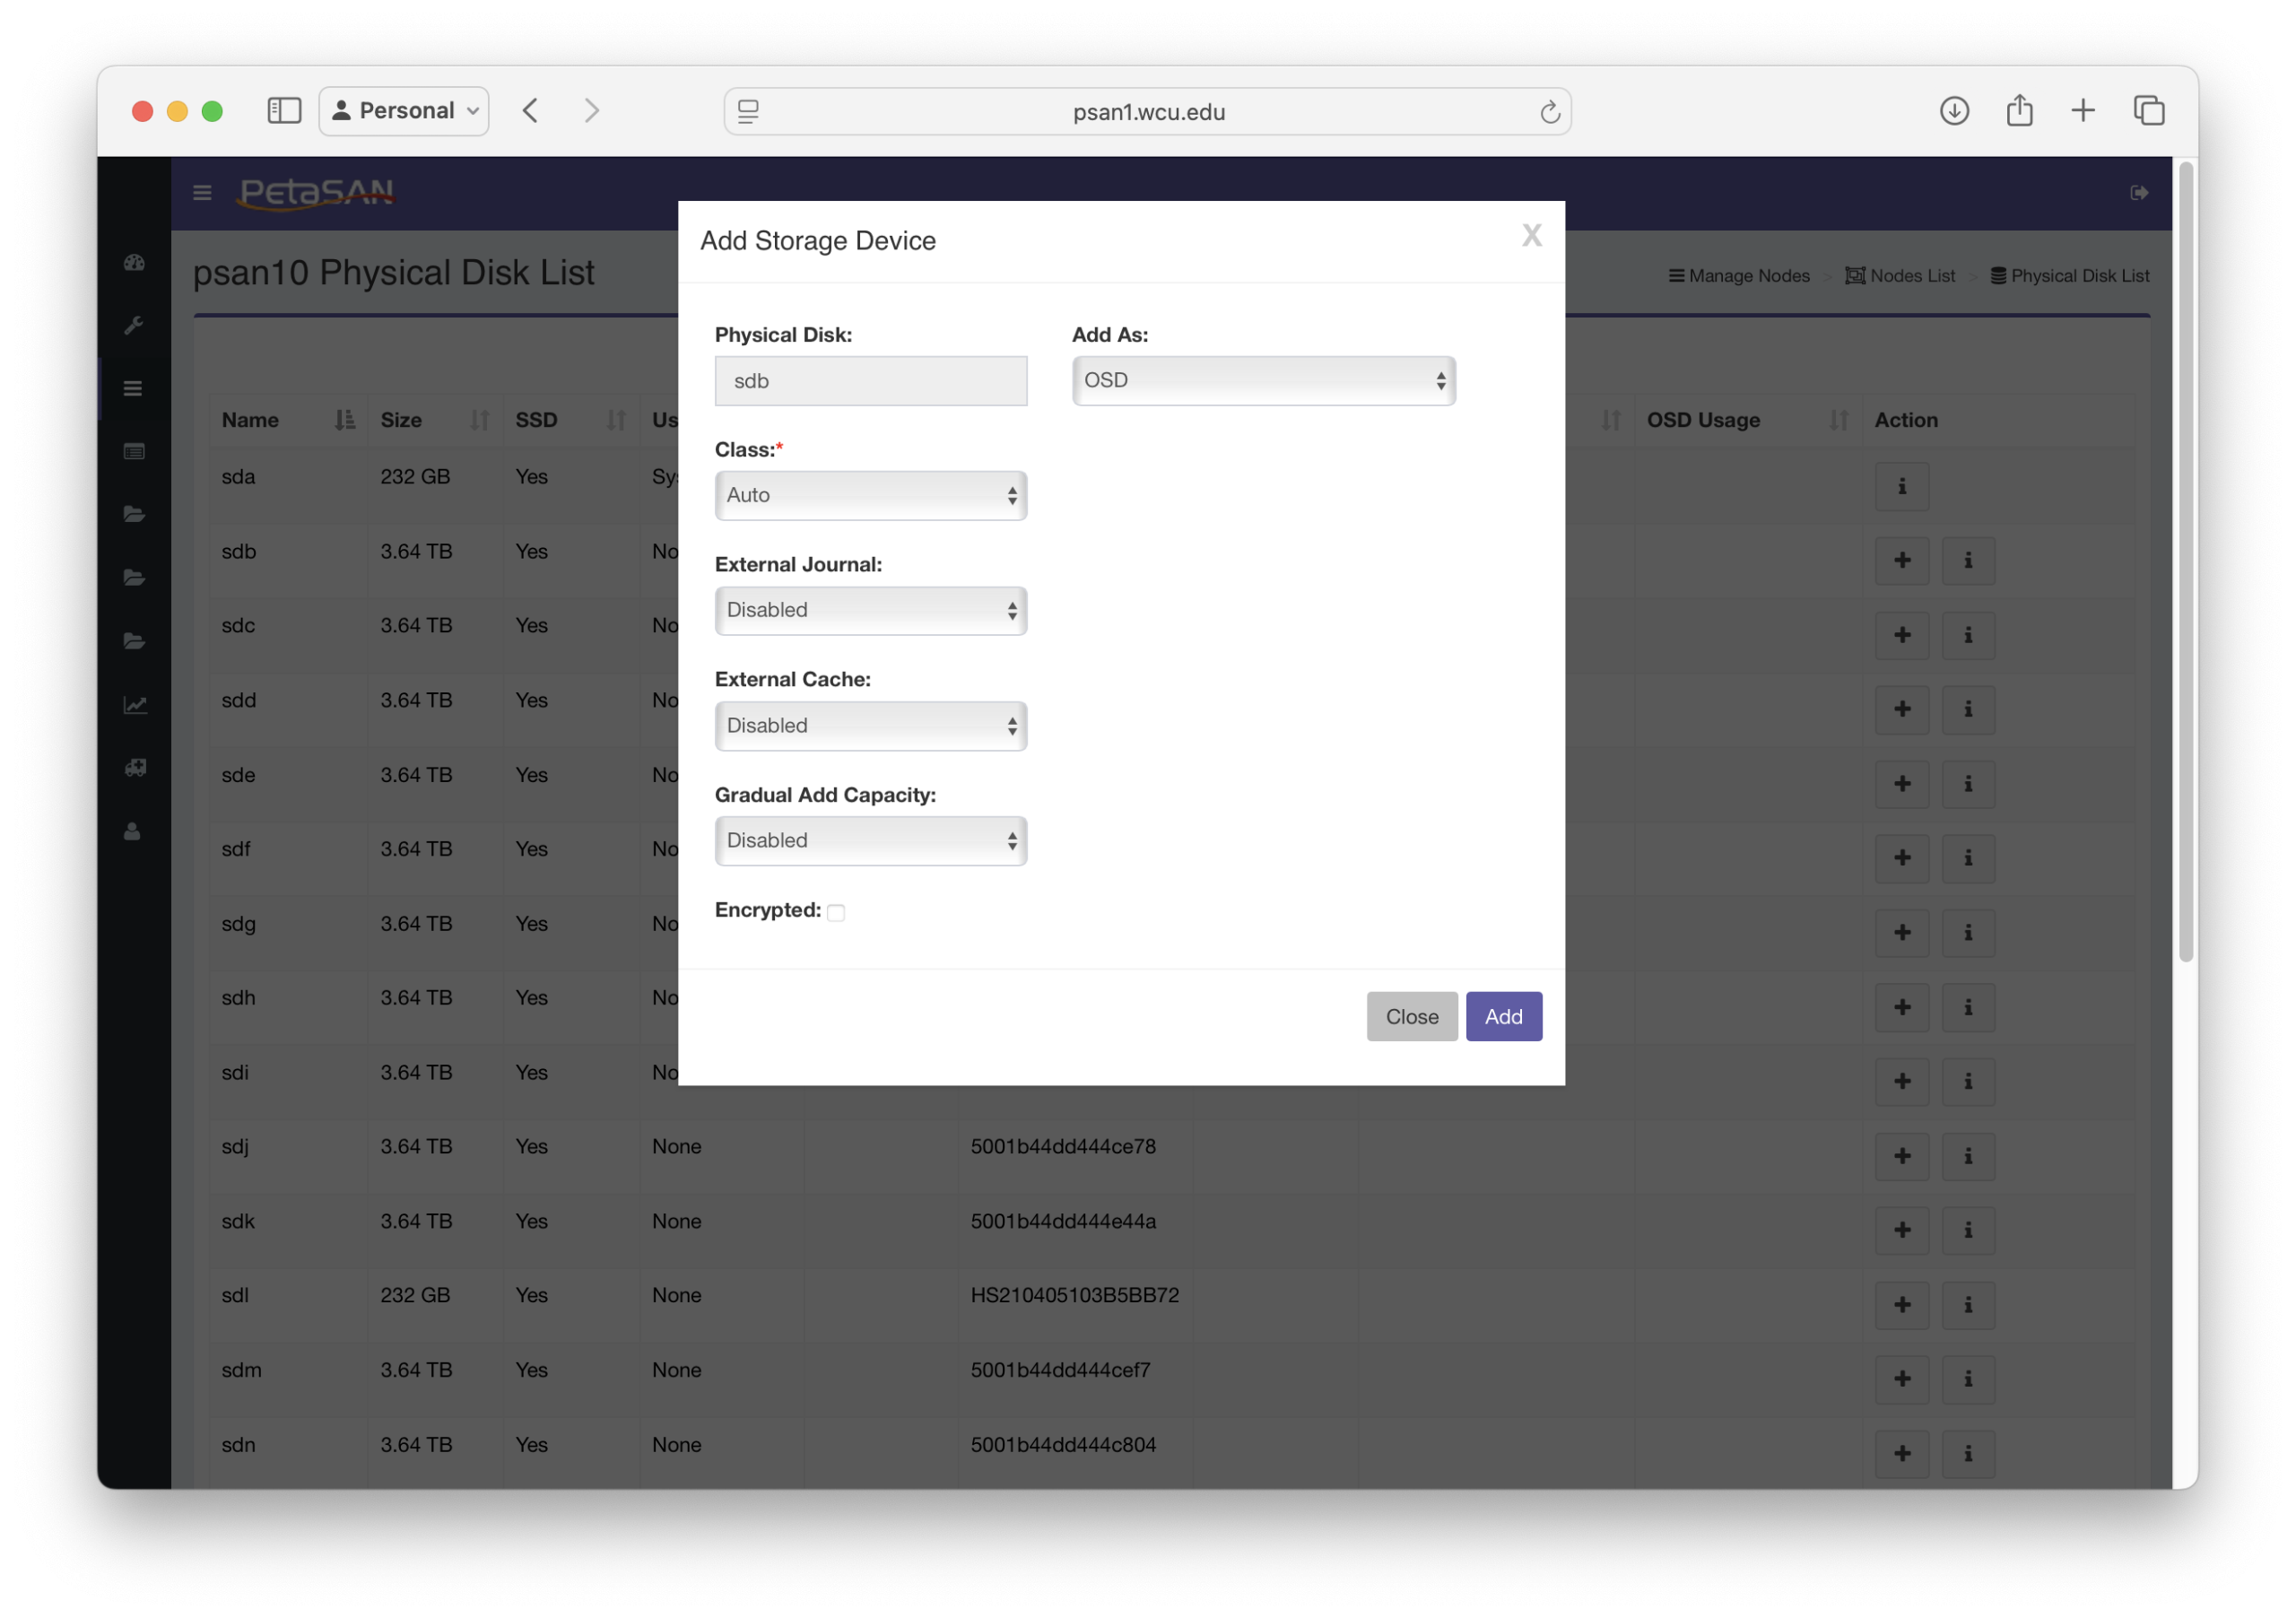Enable the Encrypted checkbox
Viewport: 2296px width, 1618px height.
pos(836,912)
